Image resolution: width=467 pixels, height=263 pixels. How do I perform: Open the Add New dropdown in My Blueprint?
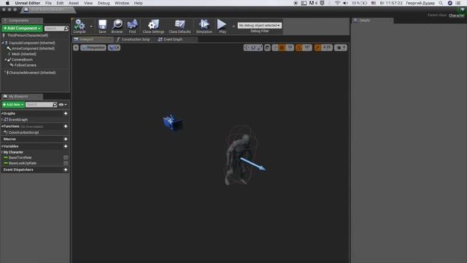[x=13, y=104]
